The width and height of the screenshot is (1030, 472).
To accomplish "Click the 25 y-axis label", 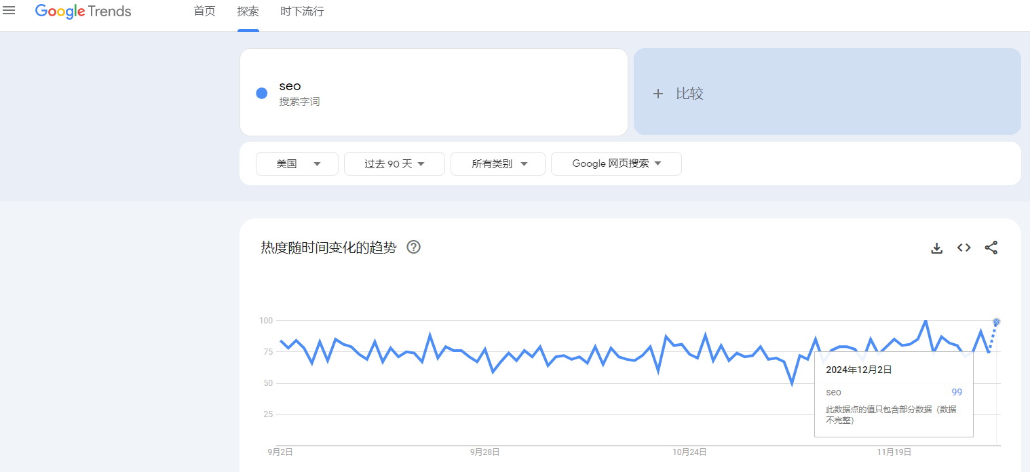I will pos(267,414).
